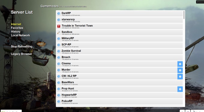Select Trouble in Terrorist Town gamemode
The image size is (204, 112).
120,26
